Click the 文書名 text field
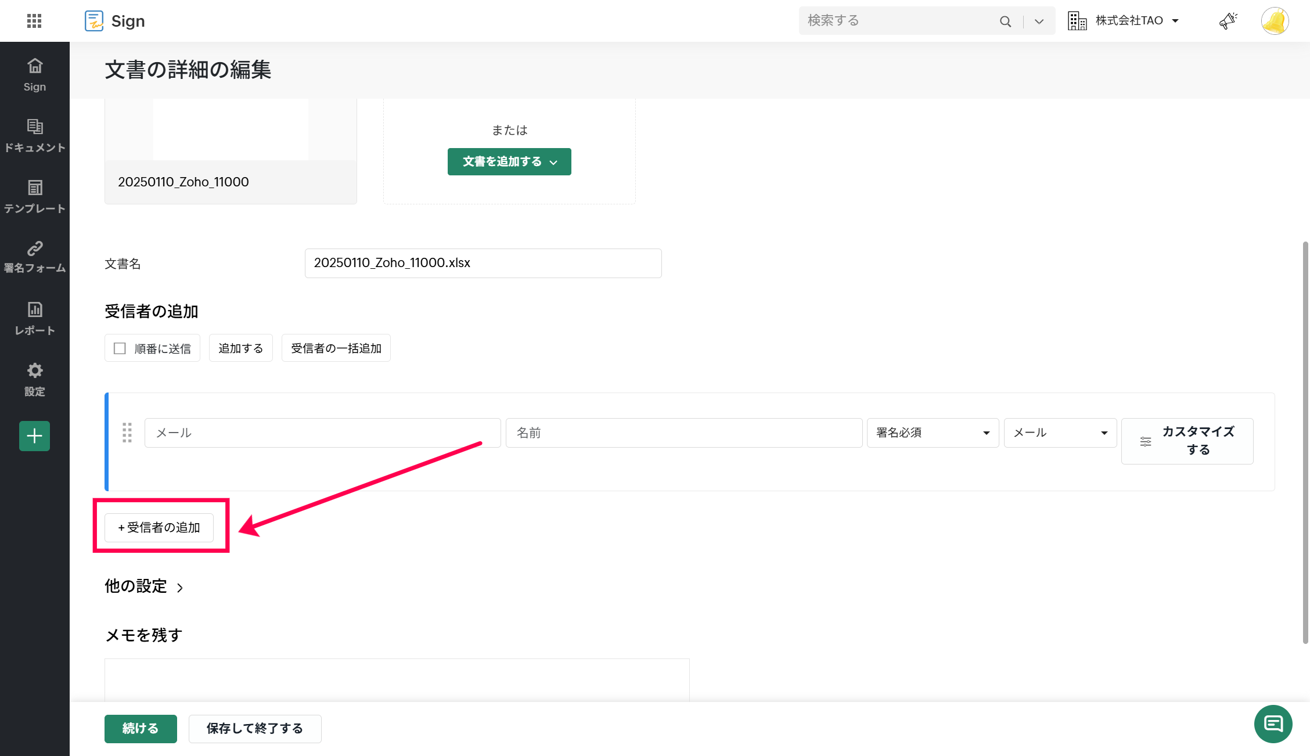The width and height of the screenshot is (1310, 756). (x=483, y=263)
